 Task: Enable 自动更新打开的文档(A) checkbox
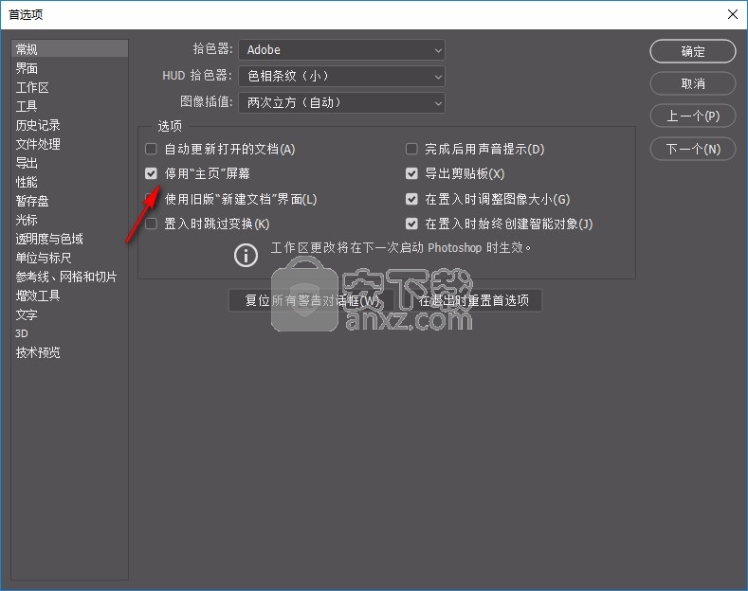point(152,149)
